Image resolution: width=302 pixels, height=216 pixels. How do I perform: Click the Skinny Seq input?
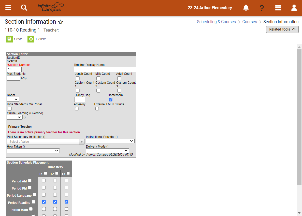[80, 99]
